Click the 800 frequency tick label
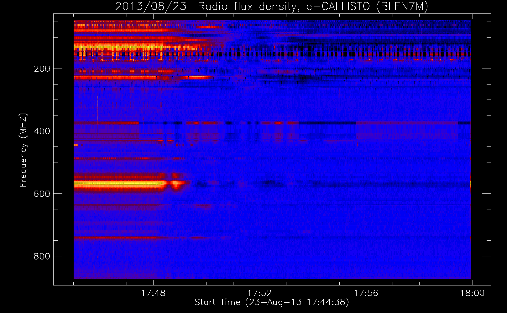Viewport: 507px width, 313px height. tap(42, 256)
